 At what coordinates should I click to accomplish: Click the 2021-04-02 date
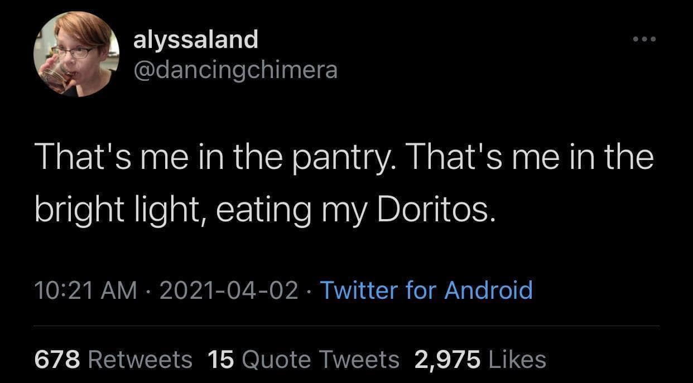tap(229, 290)
